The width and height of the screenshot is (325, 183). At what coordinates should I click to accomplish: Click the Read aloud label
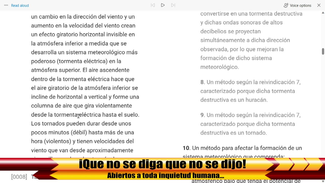20,5
